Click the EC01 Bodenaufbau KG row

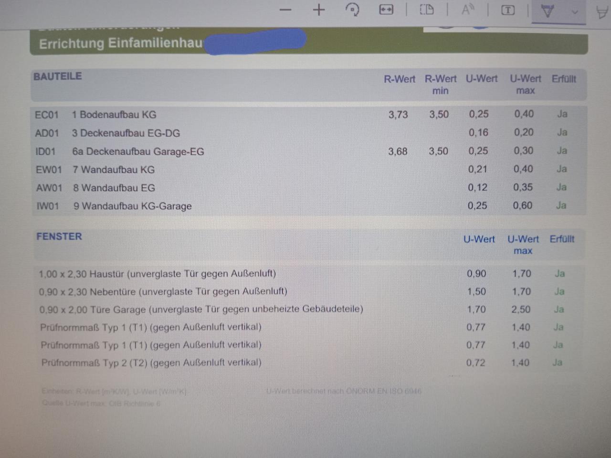point(114,115)
